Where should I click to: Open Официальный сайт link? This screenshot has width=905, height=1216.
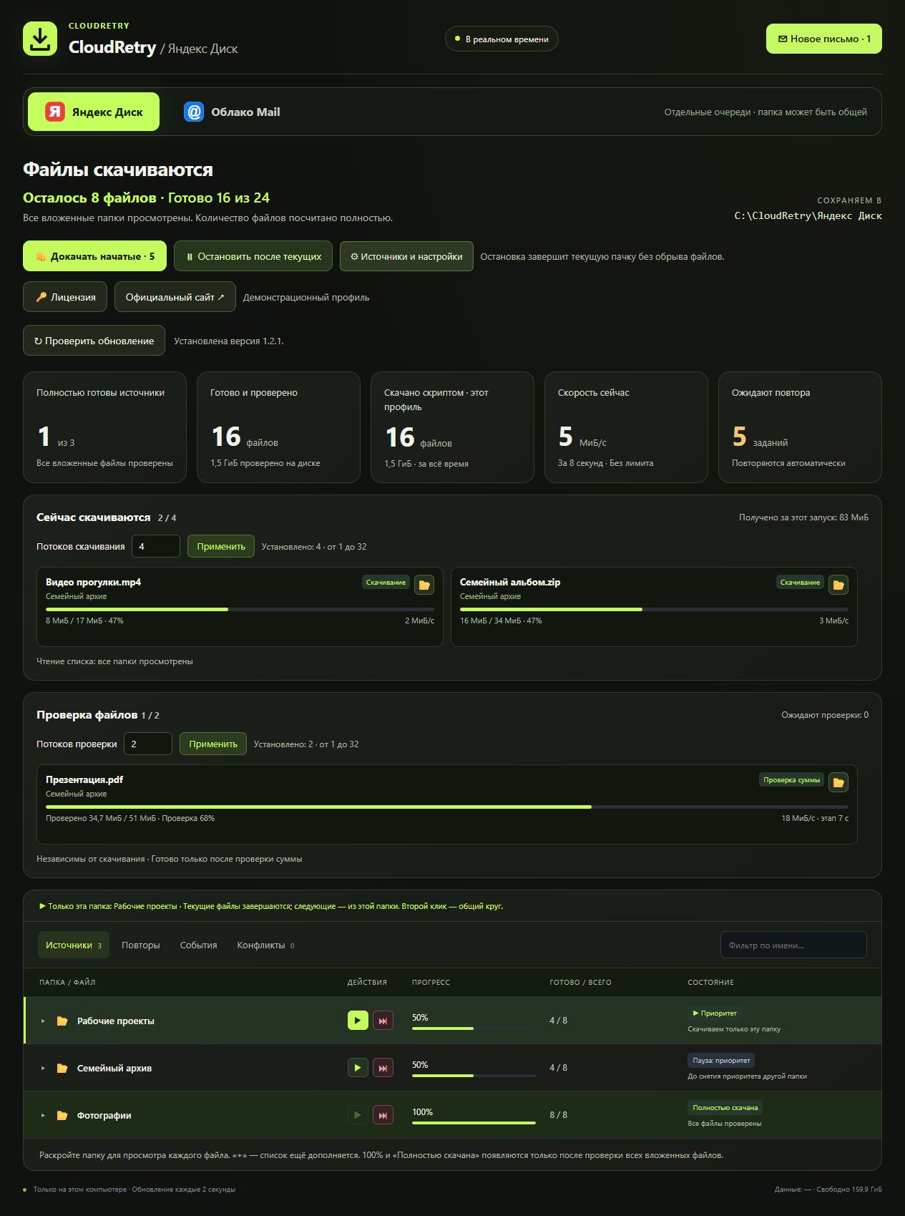(175, 297)
